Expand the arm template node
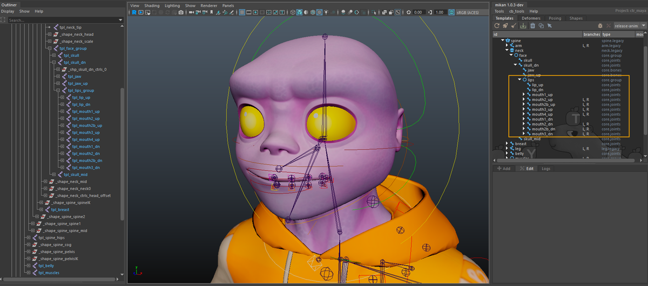The width and height of the screenshot is (648, 286). [507, 46]
